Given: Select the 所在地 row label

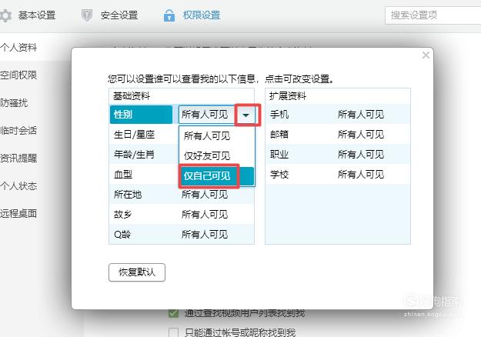Looking at the screenshot, I should click(128, 195).
